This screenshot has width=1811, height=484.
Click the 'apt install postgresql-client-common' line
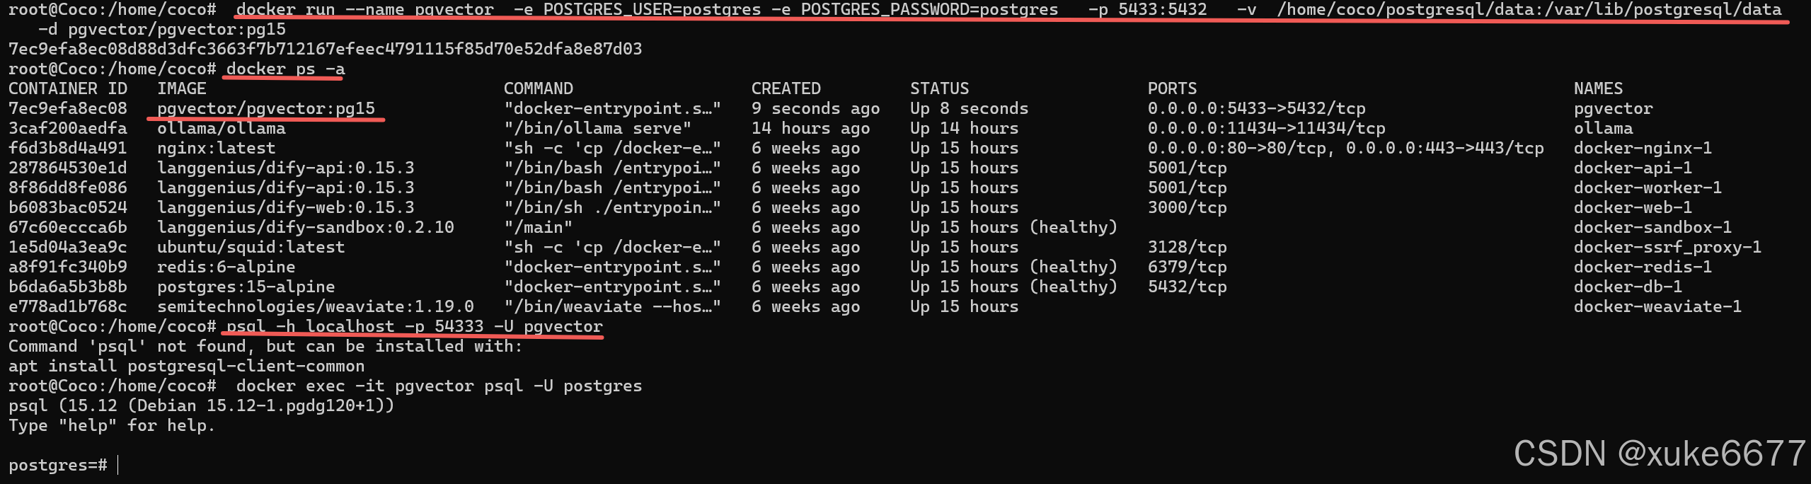pos(187,366)
